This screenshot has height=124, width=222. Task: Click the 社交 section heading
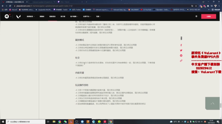pos(77,58)
